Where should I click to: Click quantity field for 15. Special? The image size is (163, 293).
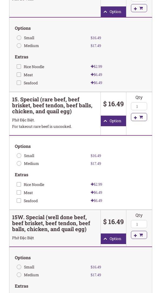pos(139,106)
